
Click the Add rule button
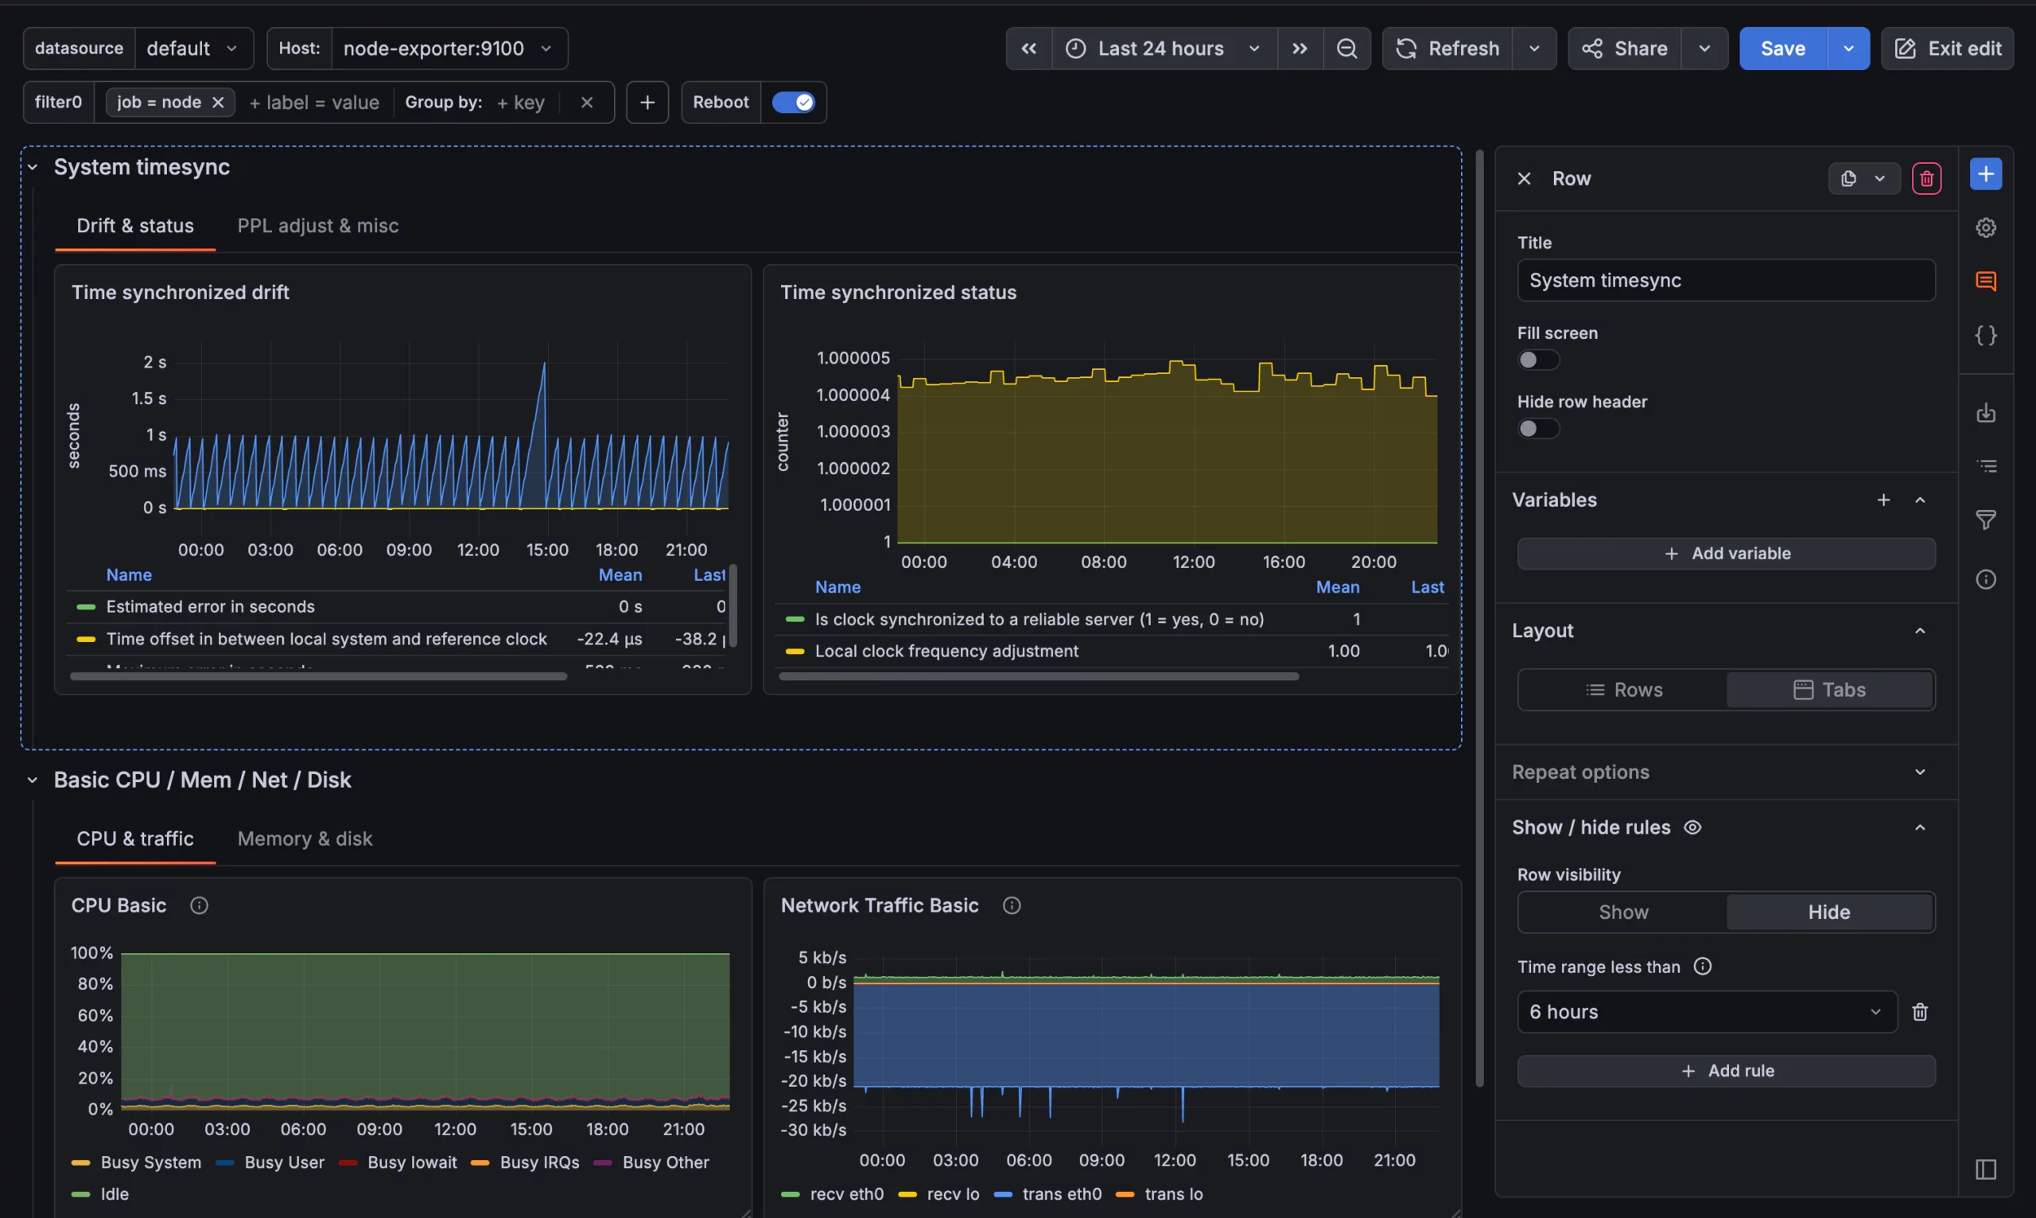tap(1725, 1070)
